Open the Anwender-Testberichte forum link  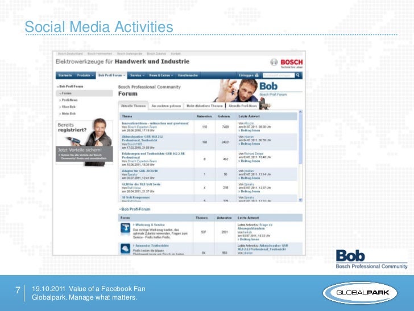coord(151,245)
